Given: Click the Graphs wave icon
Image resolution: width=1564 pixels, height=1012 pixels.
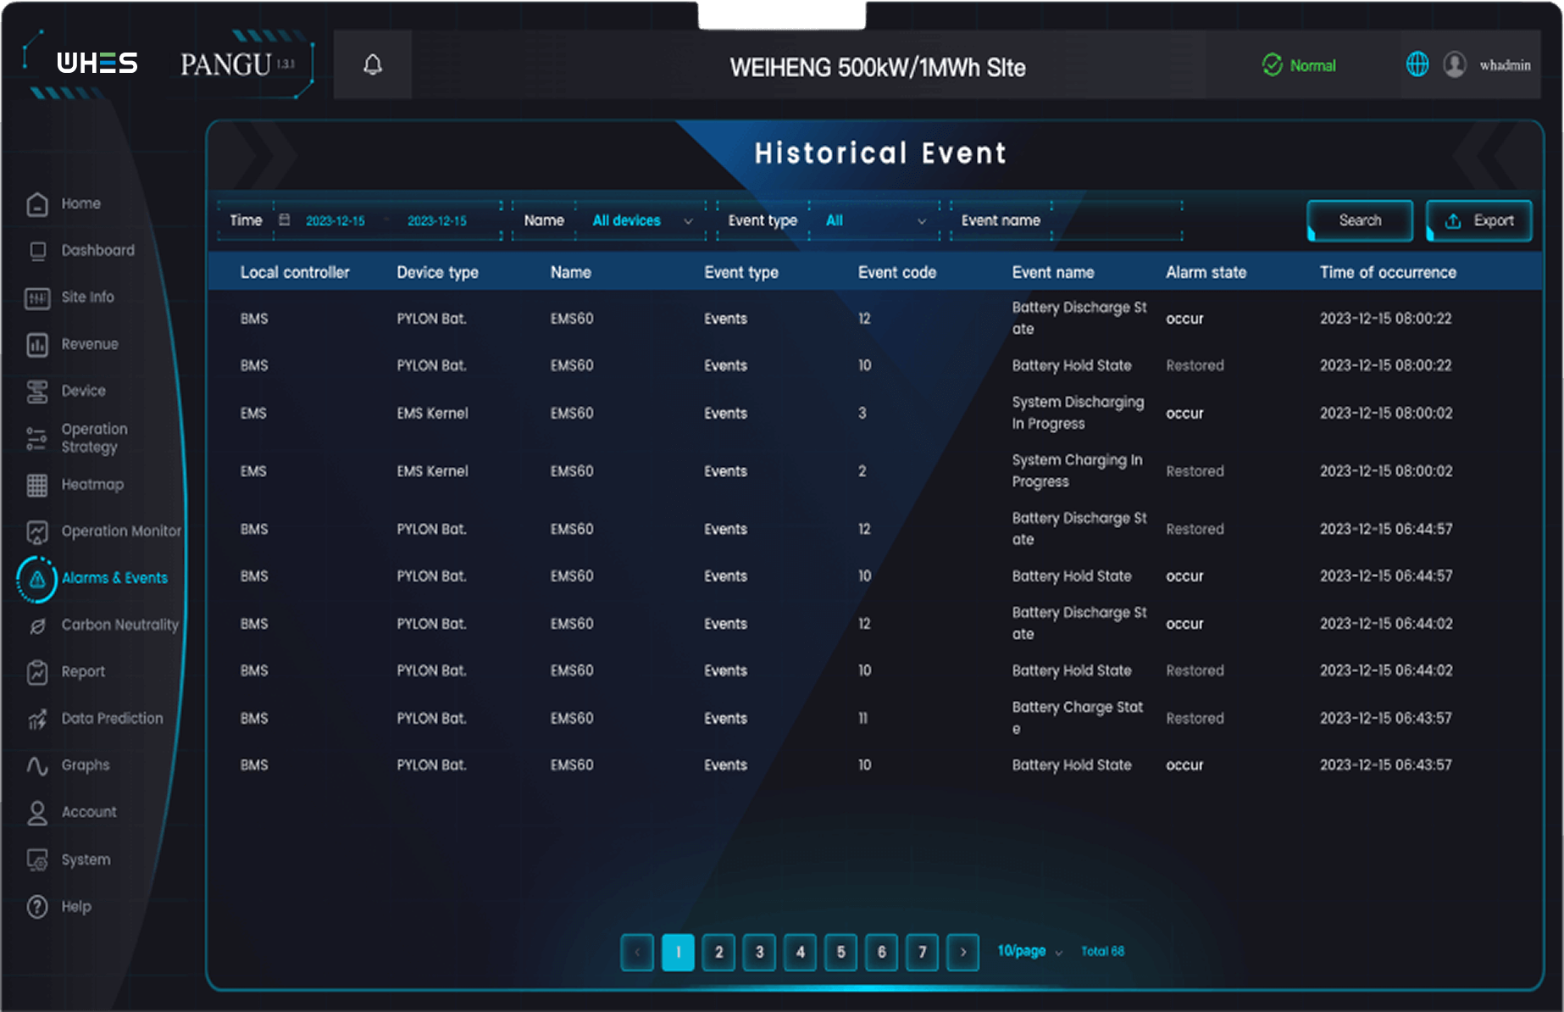Looking at the screenshot, I should coord(37,765).
